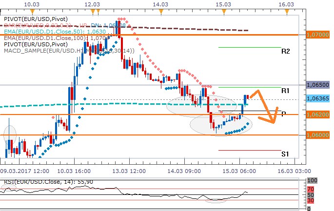This screenshot has height=211, width=334.
Task: Select the R1 resistance pivot label
Action: tap(286, 91)
